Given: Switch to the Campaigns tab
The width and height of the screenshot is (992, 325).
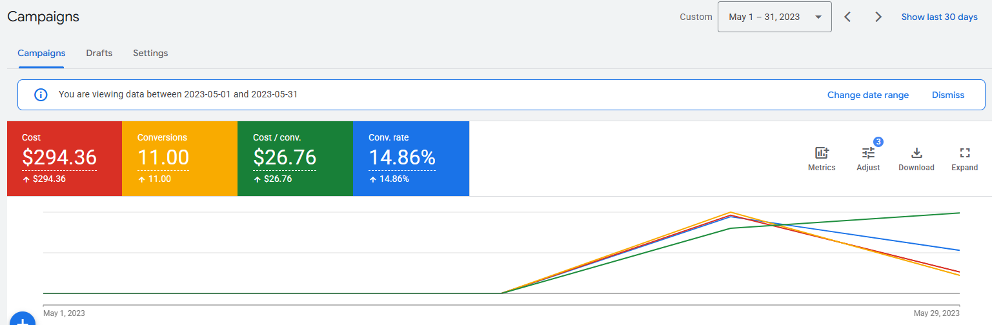Looking at the screenshot, I should click(41, 53).
